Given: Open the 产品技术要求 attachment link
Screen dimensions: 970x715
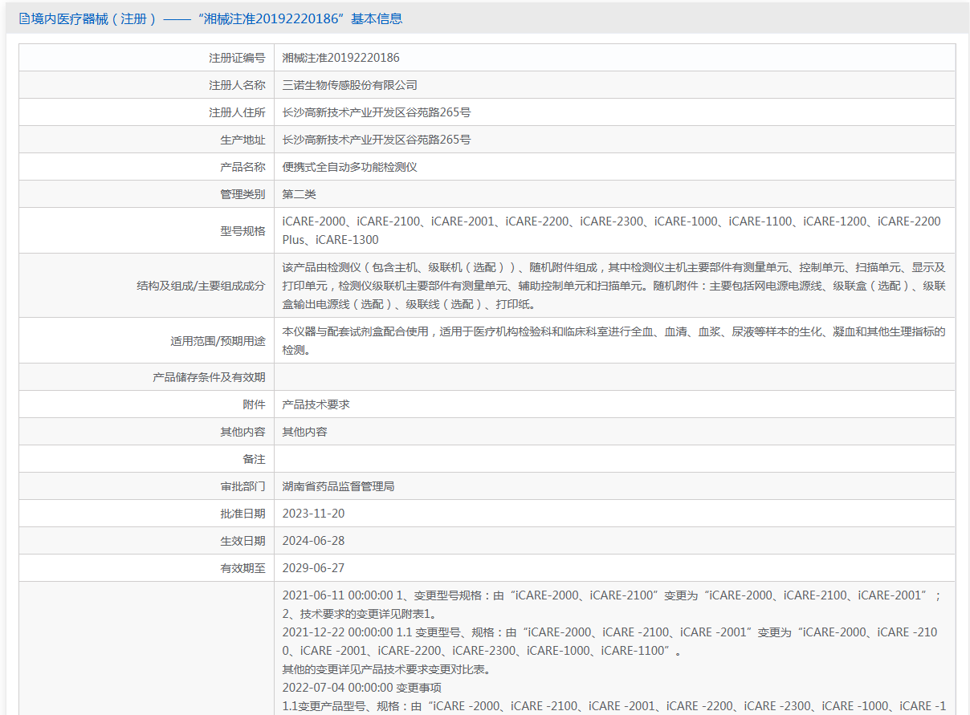Looking at the screenshot, I should 316,404.
